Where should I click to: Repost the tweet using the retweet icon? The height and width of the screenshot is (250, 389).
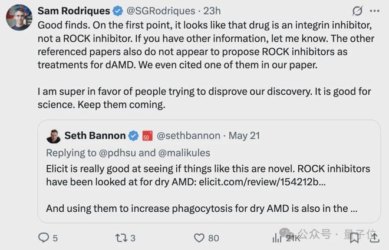coord(121,238)
